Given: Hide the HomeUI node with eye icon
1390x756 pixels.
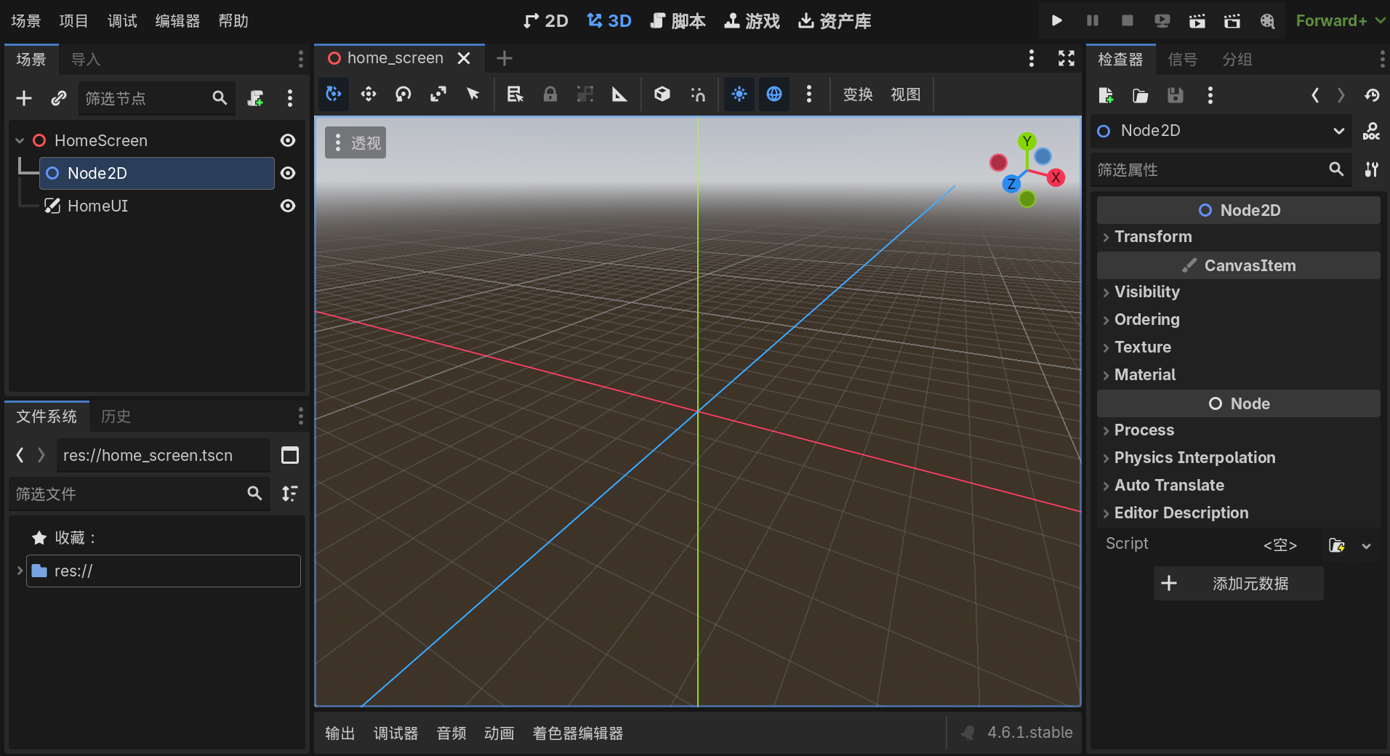Looking at the screenshot, I should tap(288, 206).
